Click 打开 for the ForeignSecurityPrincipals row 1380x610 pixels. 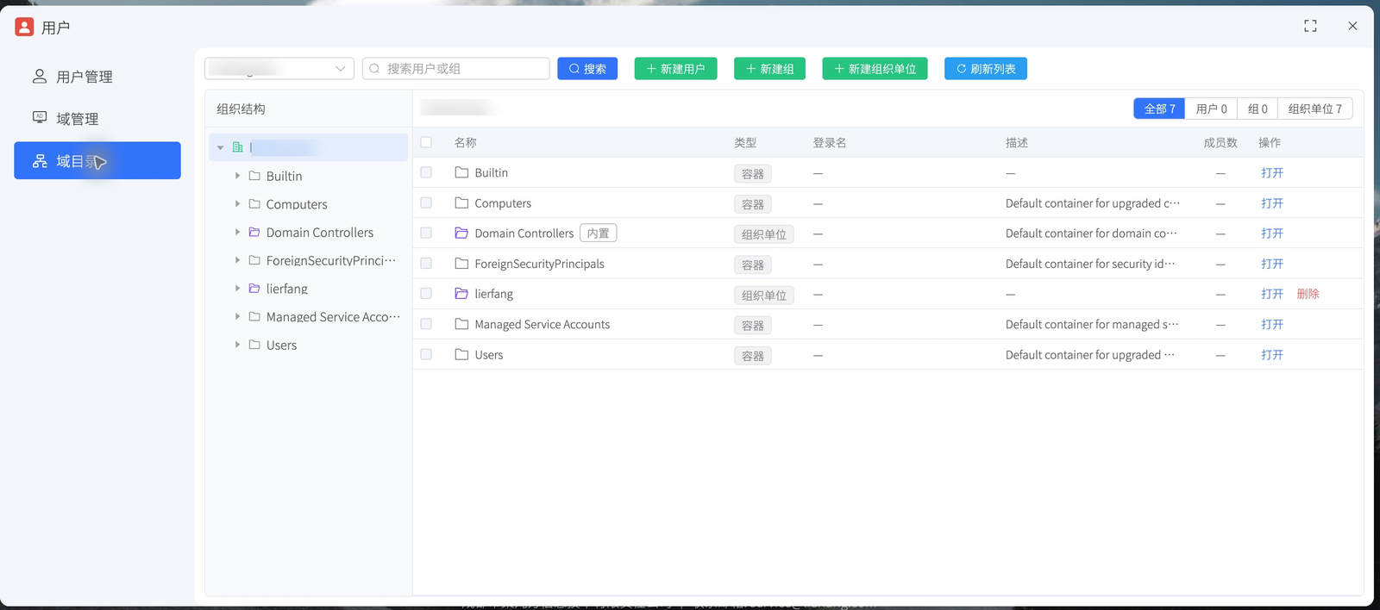coord(1272,264)
